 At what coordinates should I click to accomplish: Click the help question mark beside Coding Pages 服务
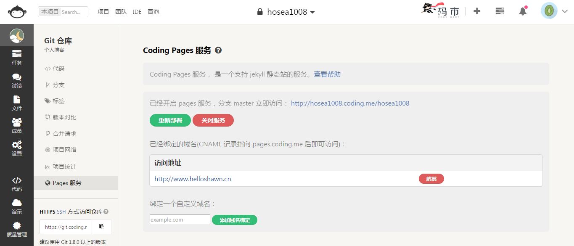[218, 50]
